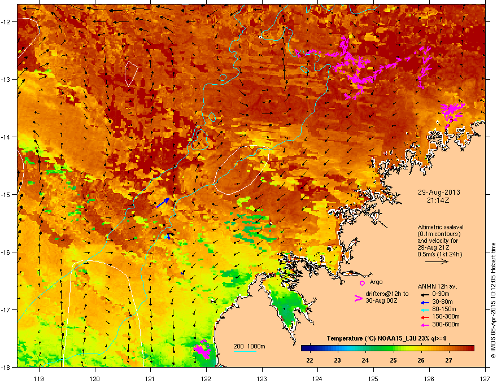The image size is (497, 384).
Task: Select the red 150-300m arrow in legend
Action: [x=425, y=317]
